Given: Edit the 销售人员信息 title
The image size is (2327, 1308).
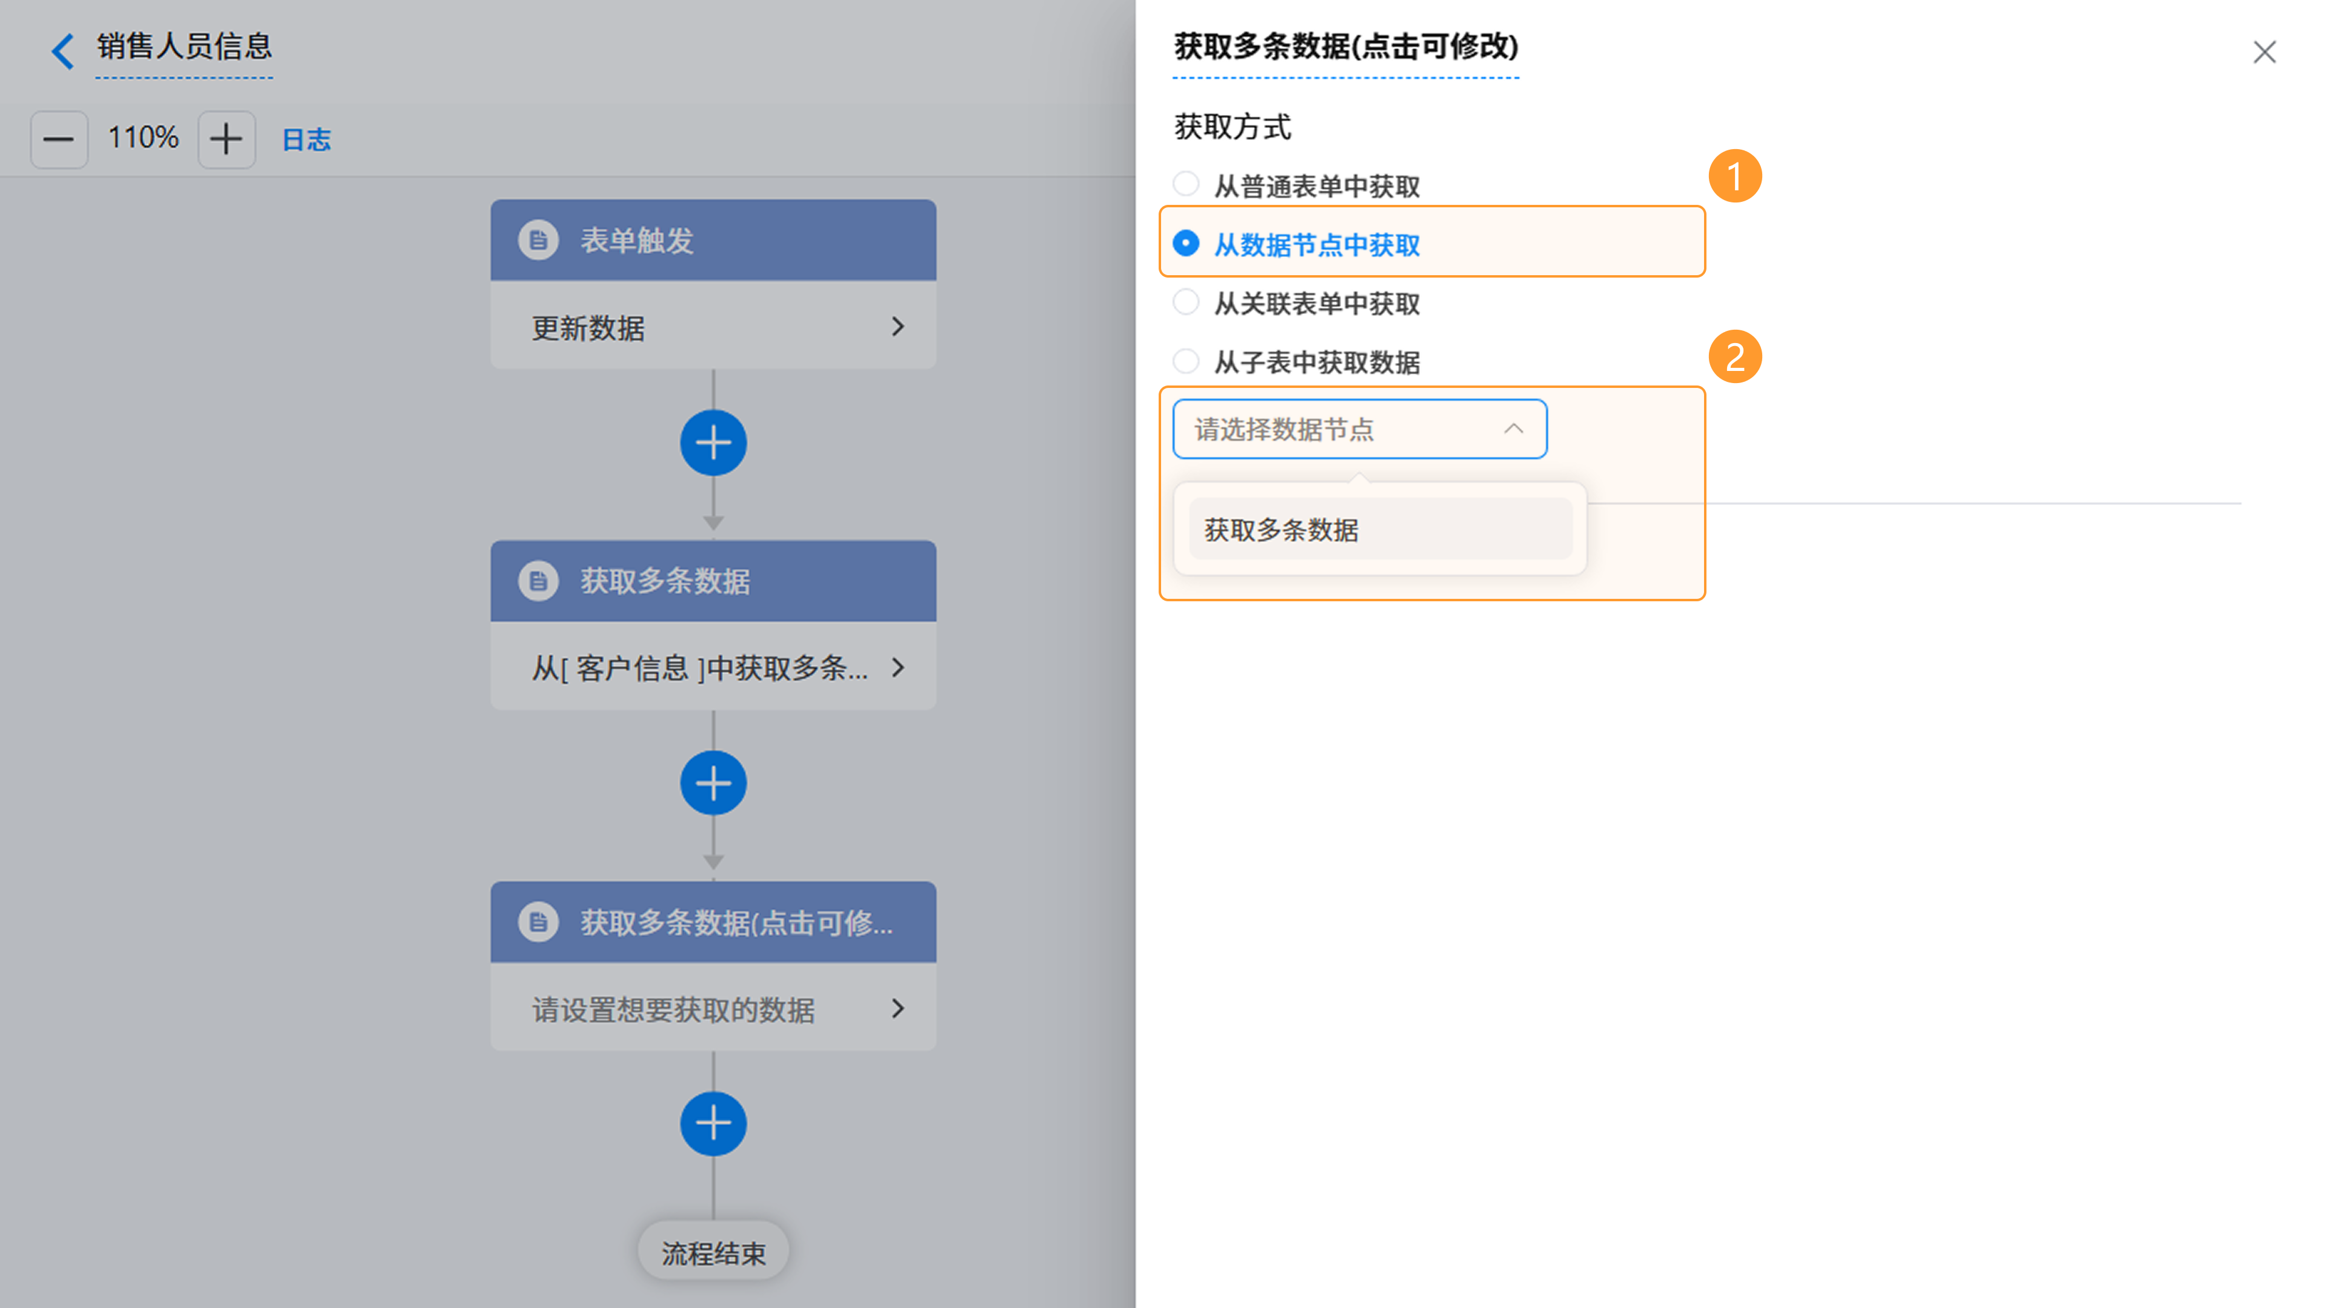Looking at the screenshot, I should (184, 47).
